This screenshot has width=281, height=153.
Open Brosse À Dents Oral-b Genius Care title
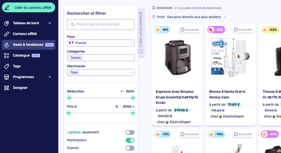(227, 94)
